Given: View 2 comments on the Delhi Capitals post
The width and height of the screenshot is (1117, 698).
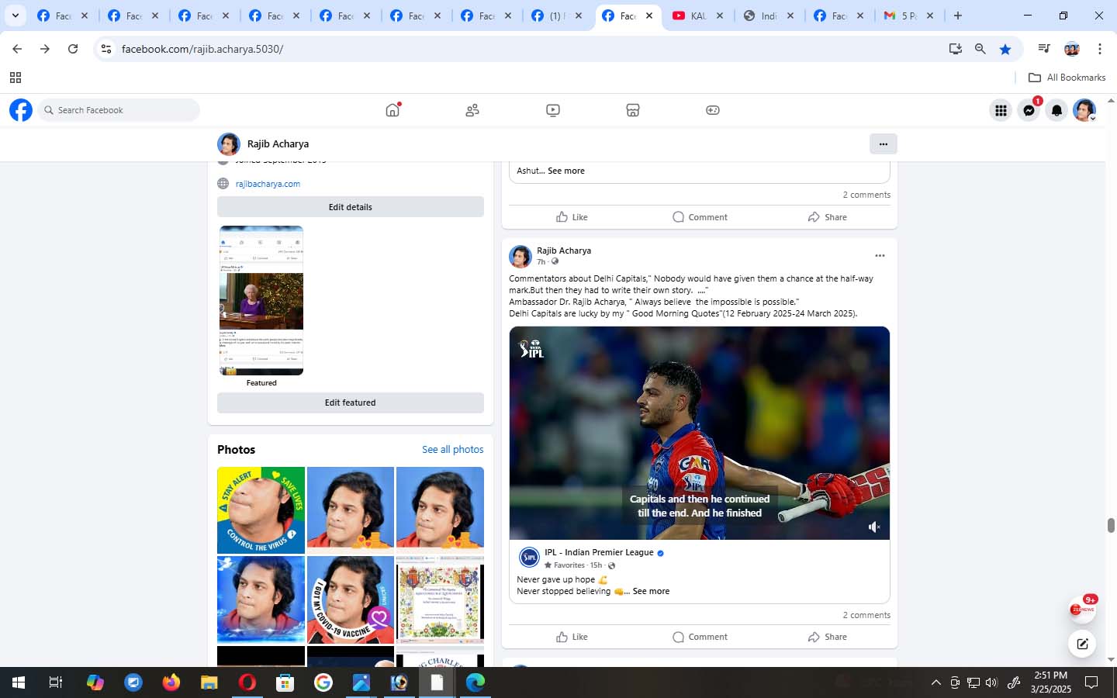Looking at the screenshot, I should tap(866, 615).
